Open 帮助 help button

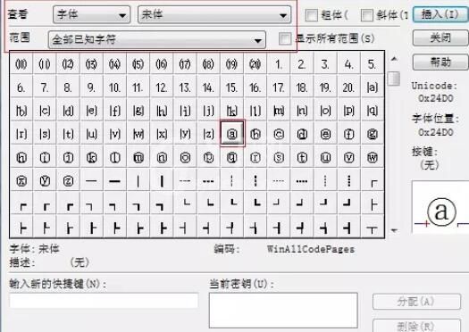tap(440, 62)
